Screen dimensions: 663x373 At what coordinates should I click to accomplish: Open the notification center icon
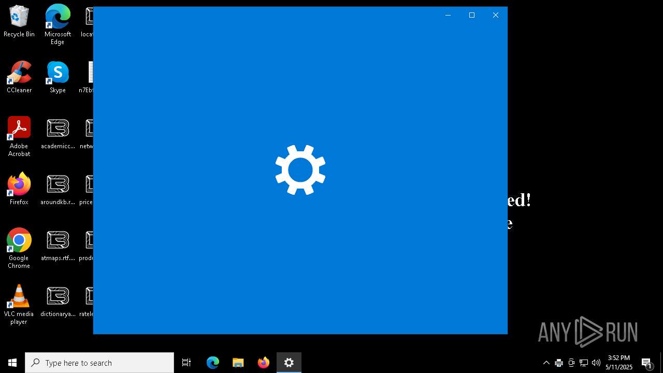click(646, 363)
